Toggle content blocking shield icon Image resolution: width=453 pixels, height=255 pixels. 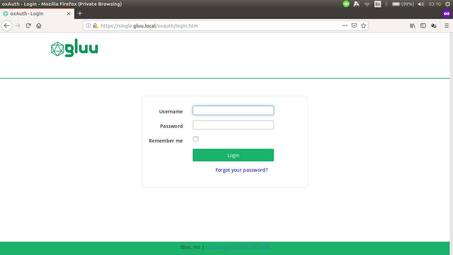354,26
